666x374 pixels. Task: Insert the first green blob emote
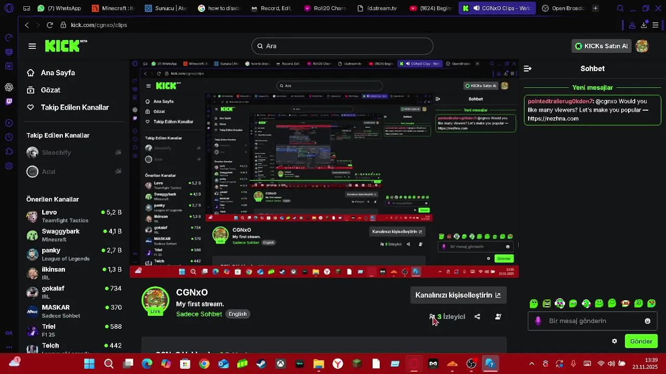click(533, 303)
